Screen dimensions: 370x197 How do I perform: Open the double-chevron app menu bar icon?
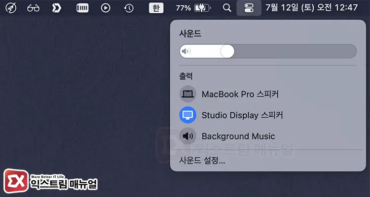coord(57,8)
